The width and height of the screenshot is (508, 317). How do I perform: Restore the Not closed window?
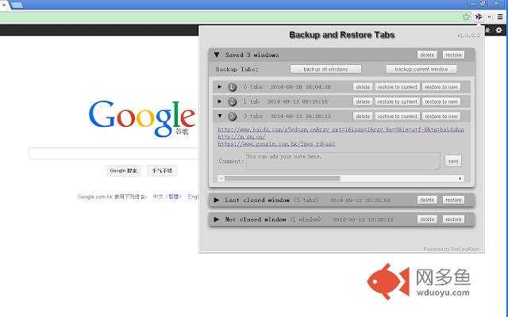(x=453, y=220)
